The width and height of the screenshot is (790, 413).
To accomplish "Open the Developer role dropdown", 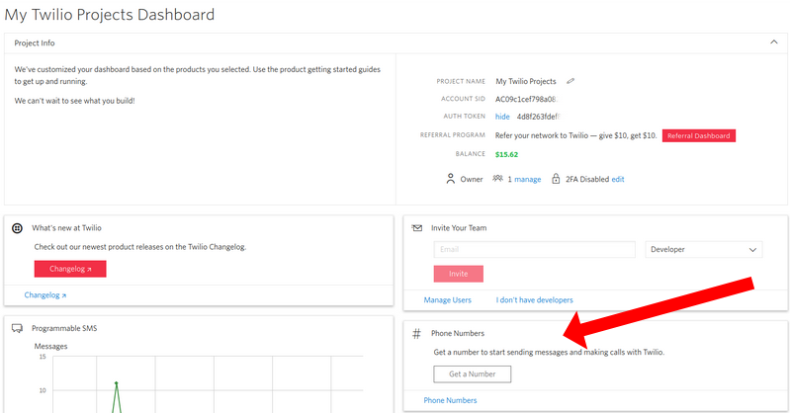I will pyautogui.click(x=704, y=249).
